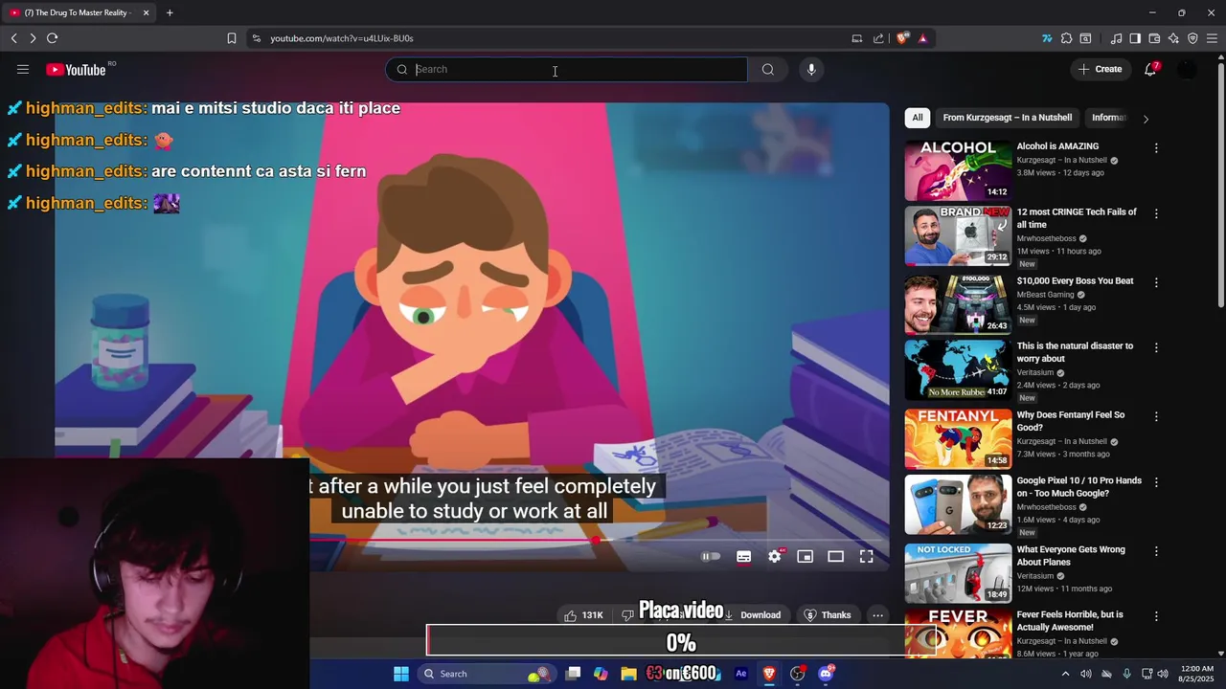Like the video with 131K likes

(584, 615)
